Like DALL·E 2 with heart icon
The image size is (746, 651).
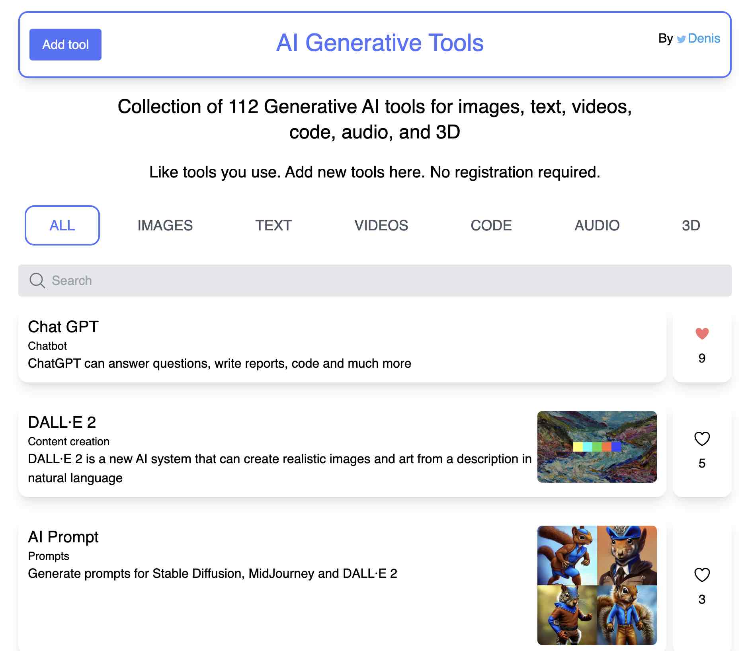(x=702, y=439)
